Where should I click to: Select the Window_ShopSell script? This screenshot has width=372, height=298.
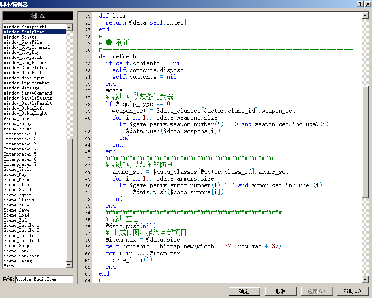pos(34,57)
